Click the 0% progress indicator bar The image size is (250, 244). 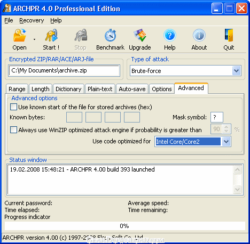click(x=125, y=226)
